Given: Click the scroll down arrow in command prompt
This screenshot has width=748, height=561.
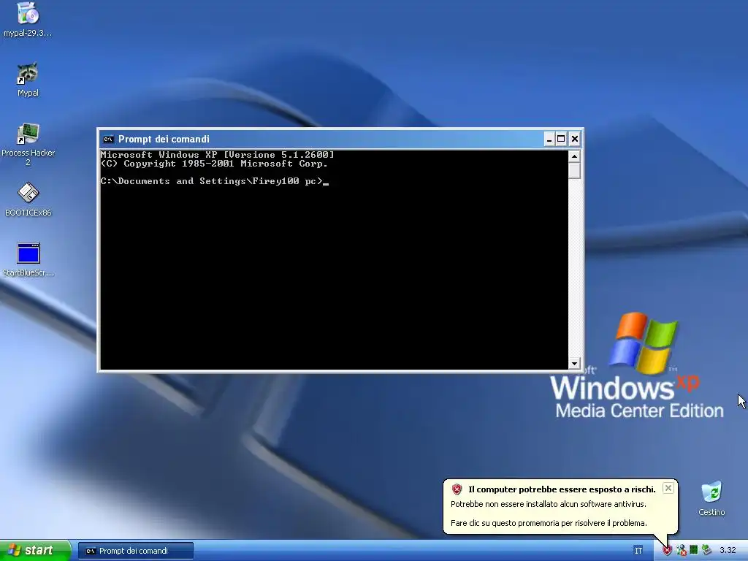Looking at the screenshot, I should [574, 364].
